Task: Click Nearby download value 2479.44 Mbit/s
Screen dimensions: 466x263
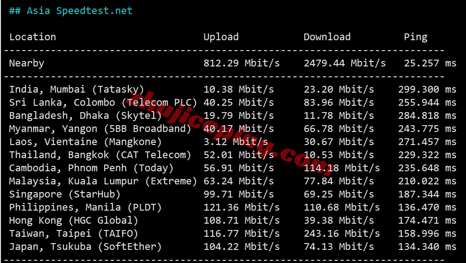Action: pyautogui.click(x=345, y=63)
